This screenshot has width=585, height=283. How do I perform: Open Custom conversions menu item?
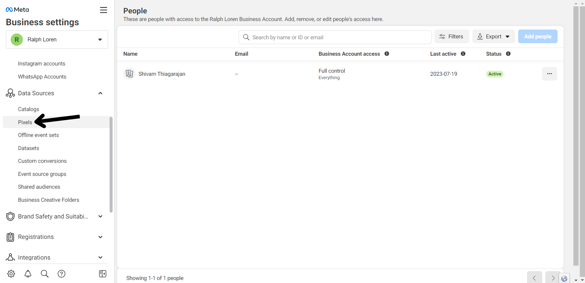click(x=42, y=161)
